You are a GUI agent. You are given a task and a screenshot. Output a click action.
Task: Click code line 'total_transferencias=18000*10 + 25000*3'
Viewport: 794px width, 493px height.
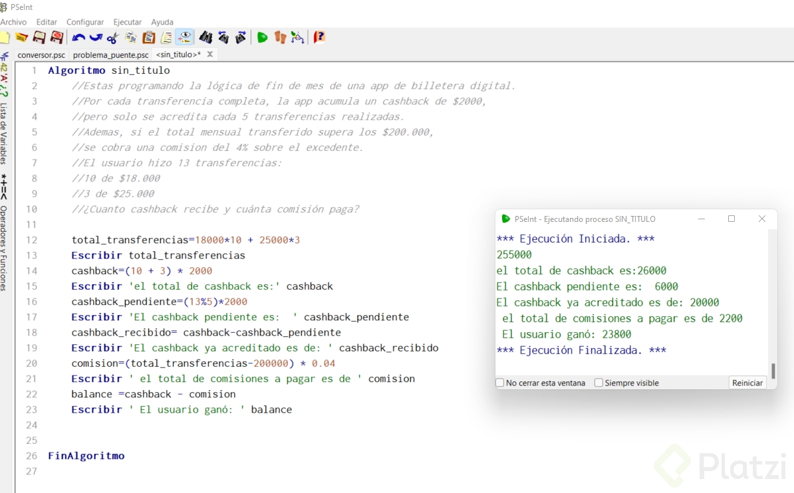coord(186,240)
